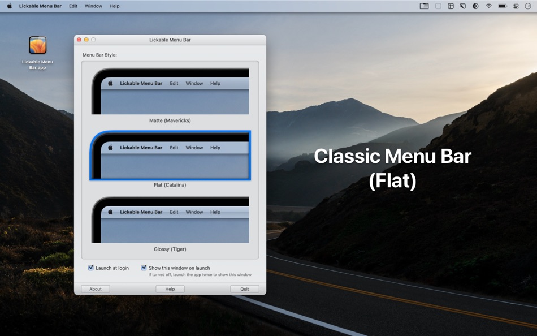This screenshot has width=537, height=336.
Task: Click the About button
Action: [95, 288]
